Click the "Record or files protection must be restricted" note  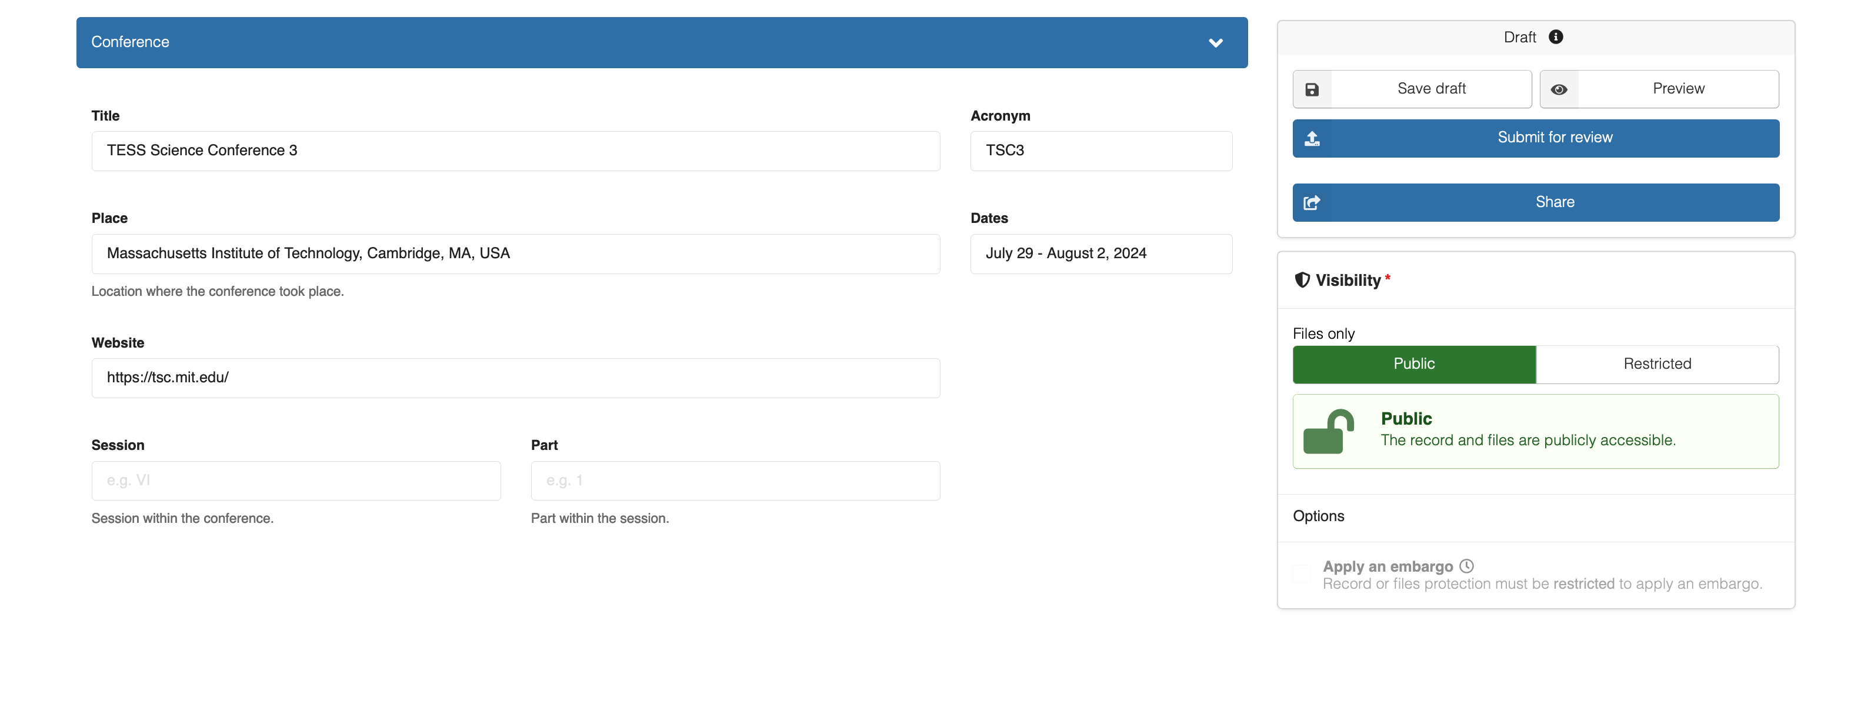[x=1542, y=584]
